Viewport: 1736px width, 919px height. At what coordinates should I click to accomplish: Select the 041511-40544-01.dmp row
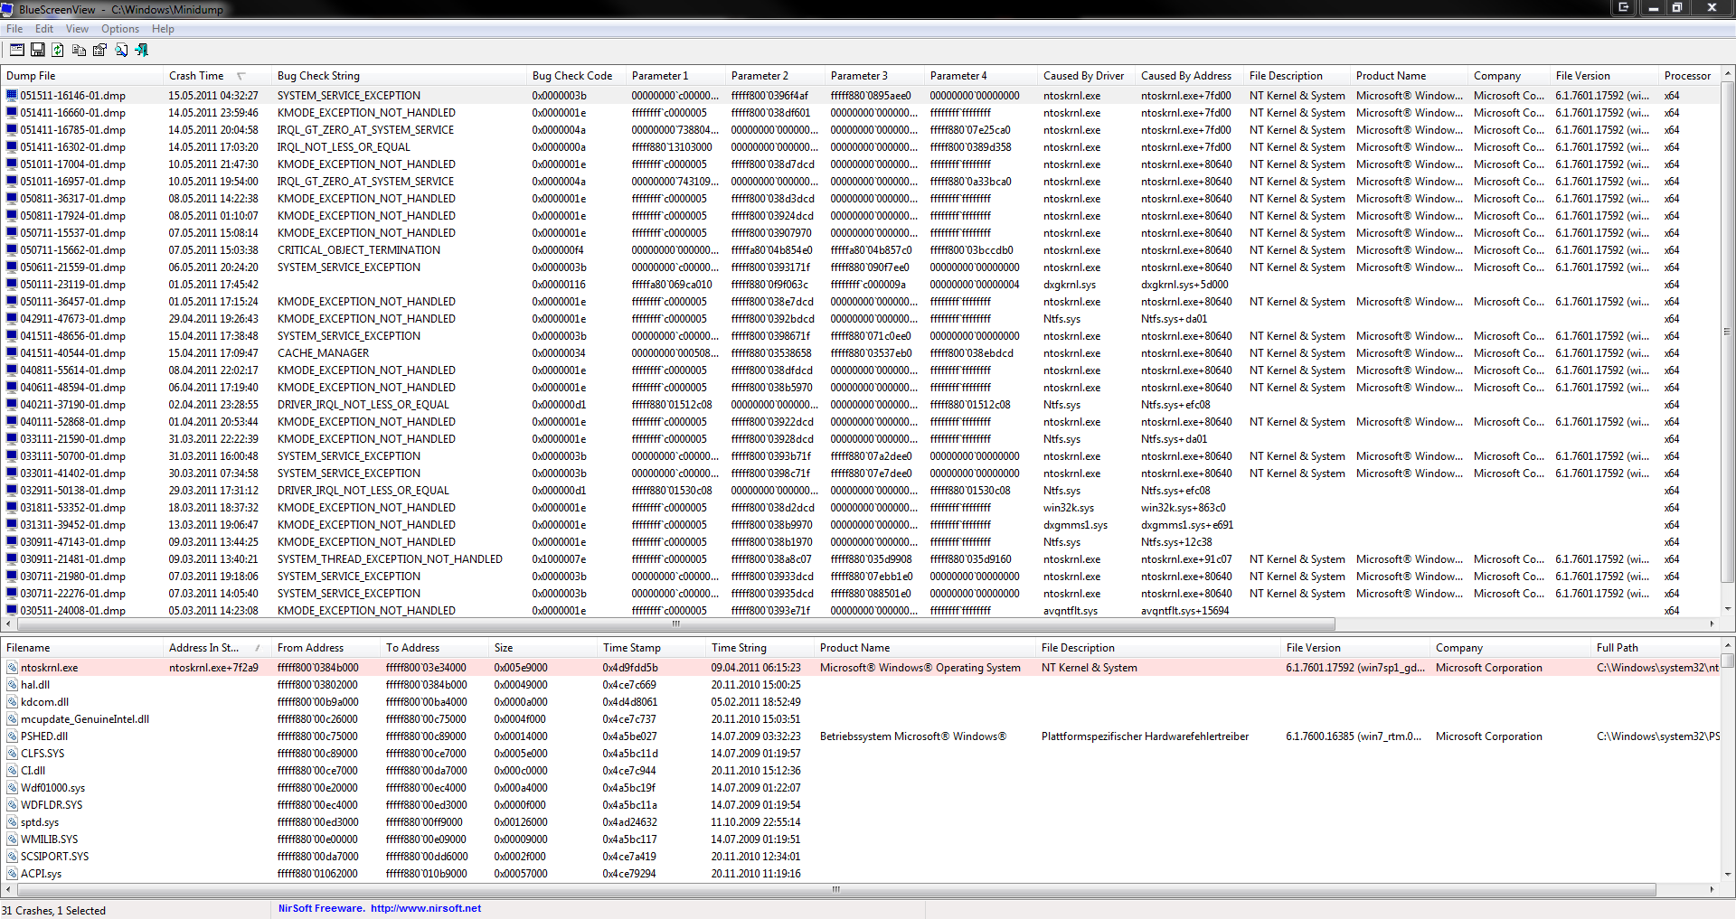pyautogui.click(x=860, y=353)
